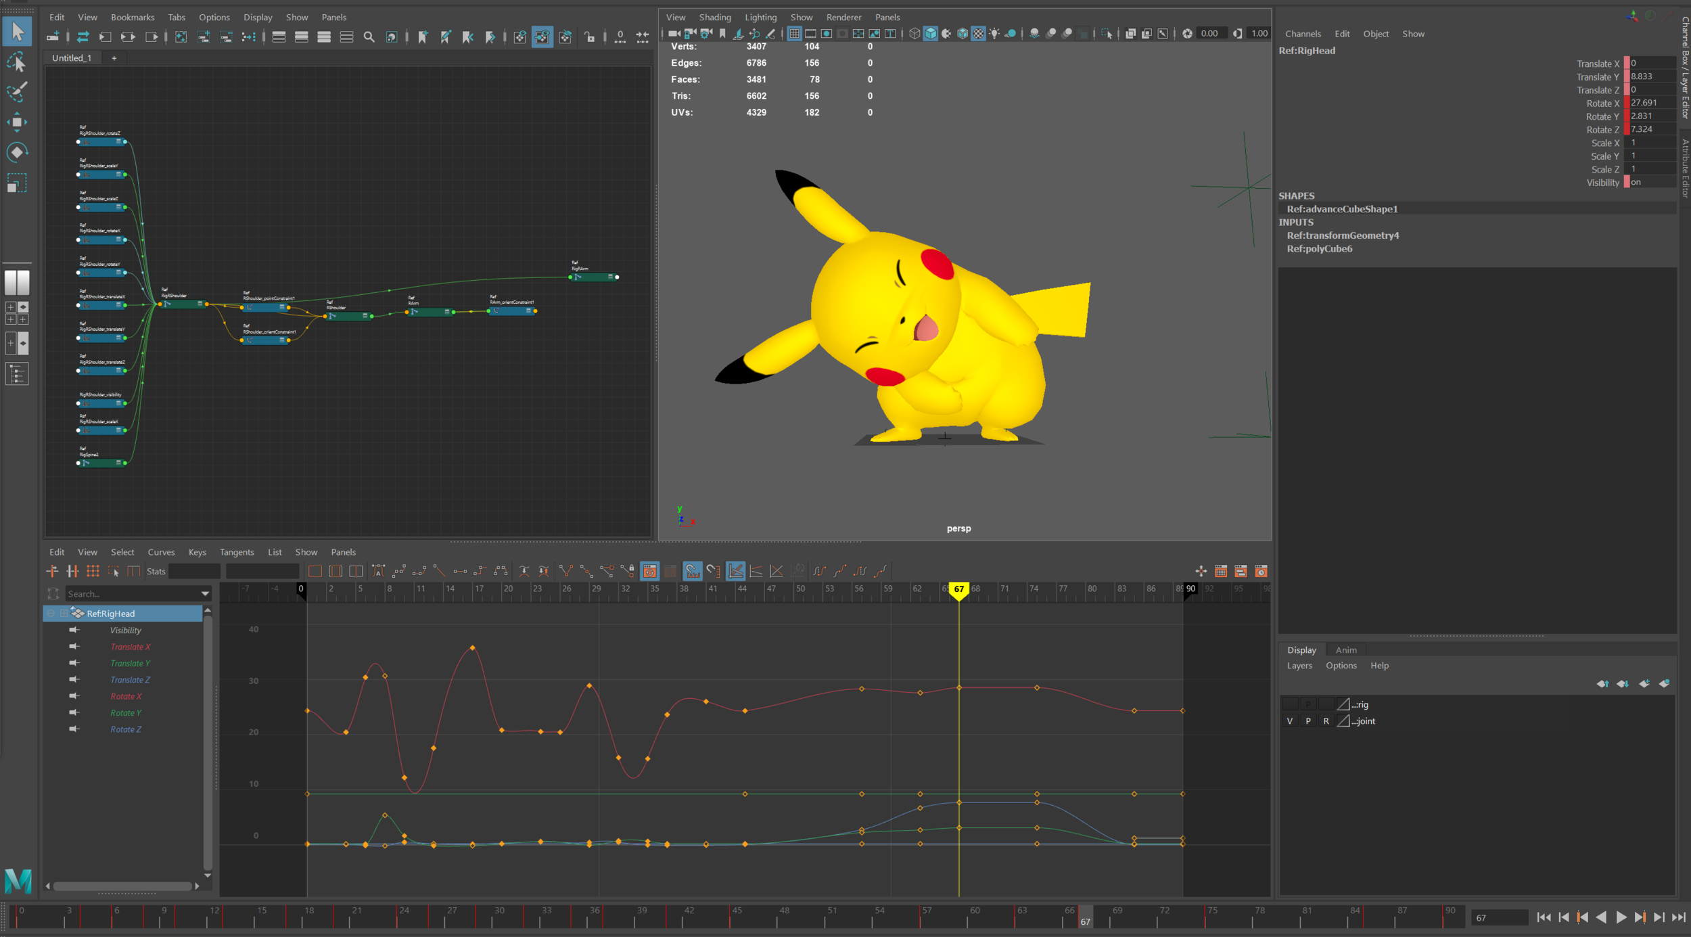Switch to the Anim tab in layer panel
The width and height of the screenshot is (1691, 937).
1346,649
